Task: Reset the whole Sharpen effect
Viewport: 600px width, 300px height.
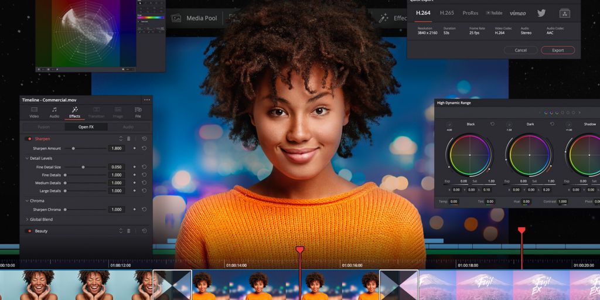Action: [144, 138]
